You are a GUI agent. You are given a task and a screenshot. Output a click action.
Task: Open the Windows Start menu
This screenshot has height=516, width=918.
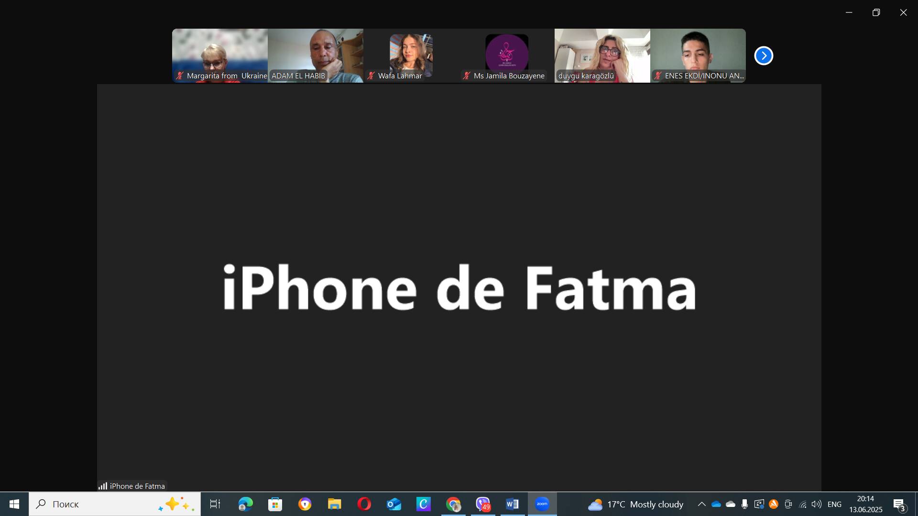tap(14, 504)
